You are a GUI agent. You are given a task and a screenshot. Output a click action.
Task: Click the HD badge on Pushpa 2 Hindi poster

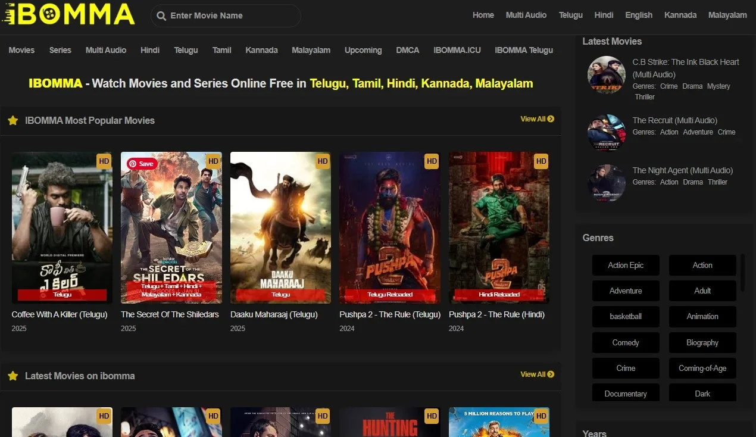[541, 161]
